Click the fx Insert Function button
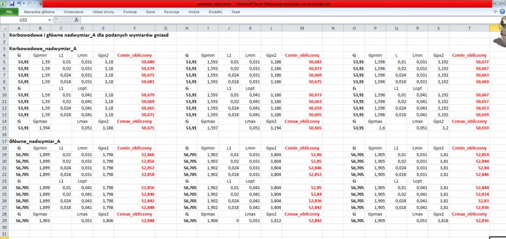Image resolution: width=506 pixels, height=239 pixels. point(76,20)
